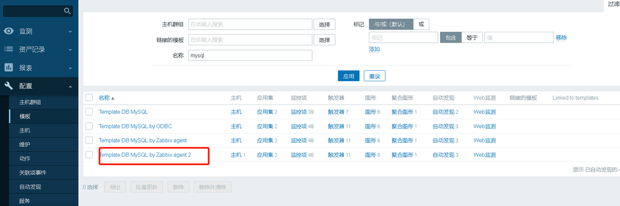This screenshot has height=206, width=620.
Task: Click the 重设 filter button
Action: (374, 76)
